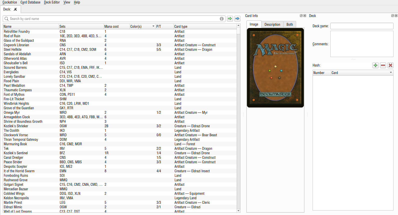Sort by Card type column header

tap(205, 26)
